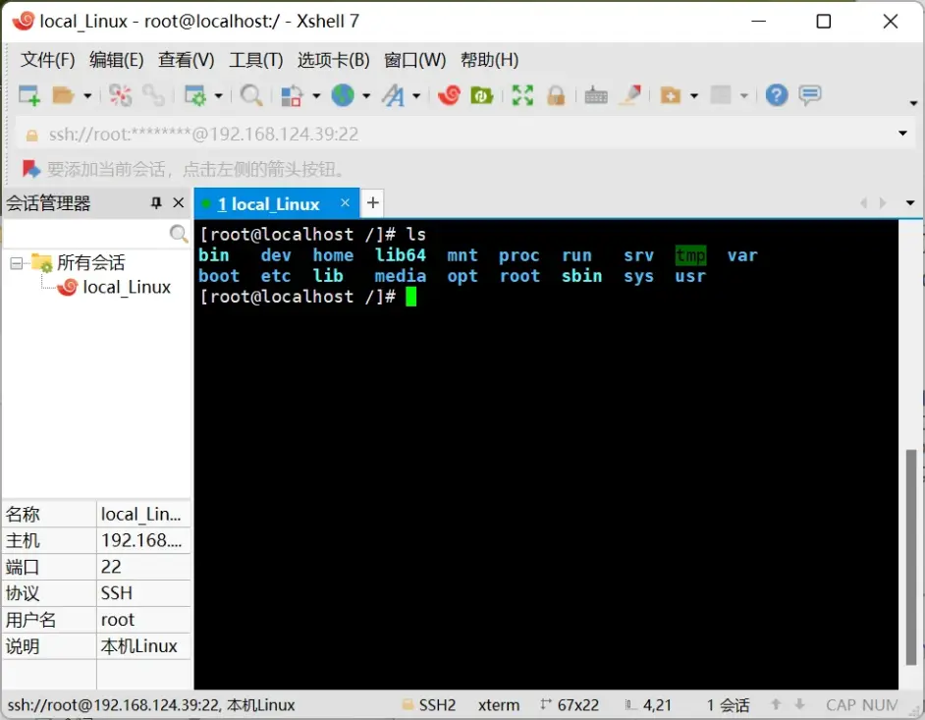
Task: Click the red bookmark add-session arrow icon
Action: pyautogui.click(x=30, y=169)
